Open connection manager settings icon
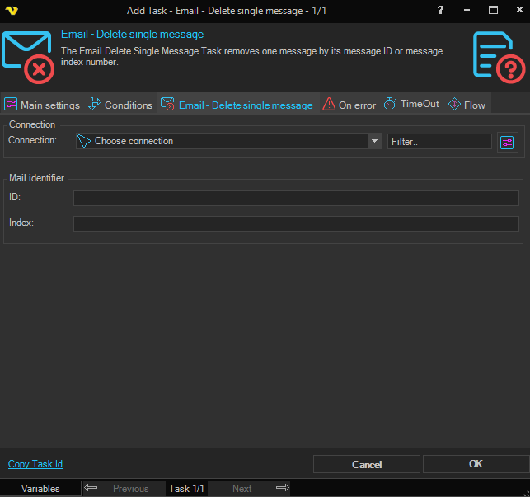This screenshot has width=530, height=497. 507,143
